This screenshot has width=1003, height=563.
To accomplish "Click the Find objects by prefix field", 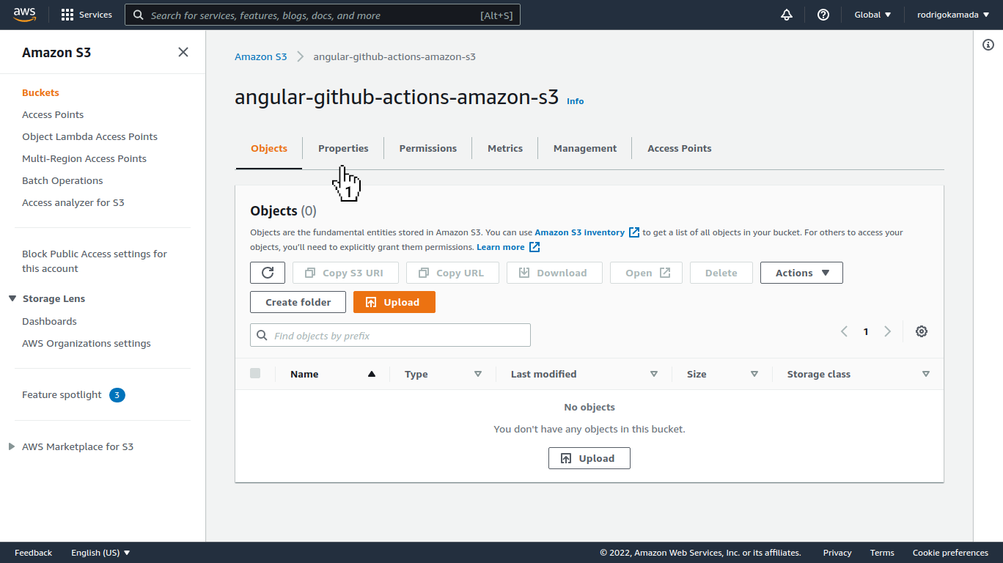I will [389, 335].
